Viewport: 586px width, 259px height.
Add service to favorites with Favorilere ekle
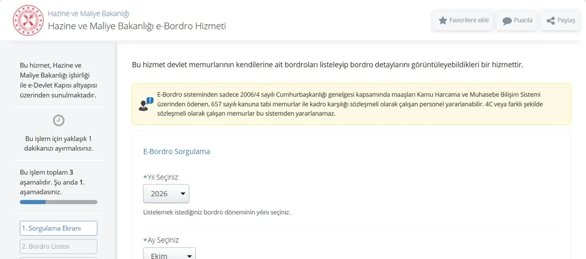(463, 21)
